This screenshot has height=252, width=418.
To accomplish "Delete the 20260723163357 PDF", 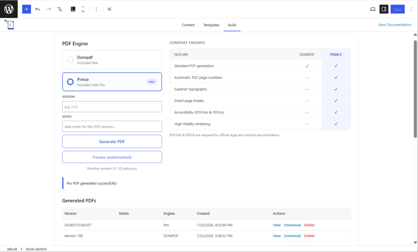I will (x=309, y=225).
